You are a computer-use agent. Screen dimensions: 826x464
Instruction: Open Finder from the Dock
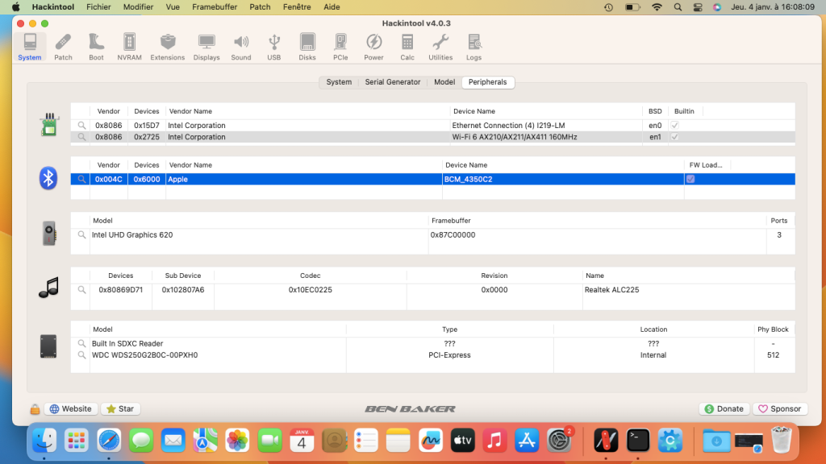44,440
